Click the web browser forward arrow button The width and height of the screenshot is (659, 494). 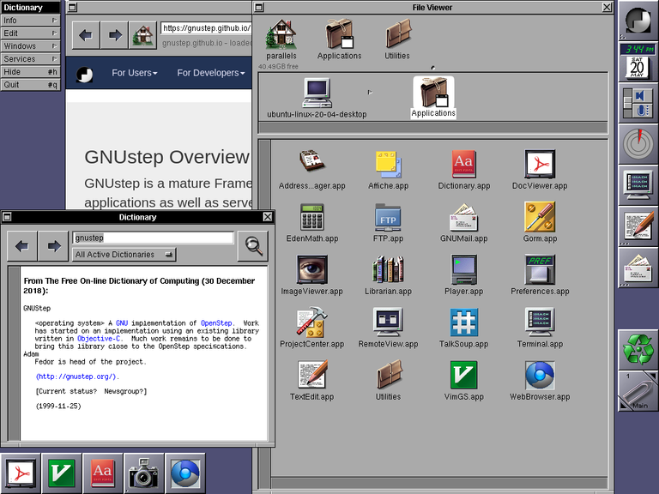(x=114, y=35)
